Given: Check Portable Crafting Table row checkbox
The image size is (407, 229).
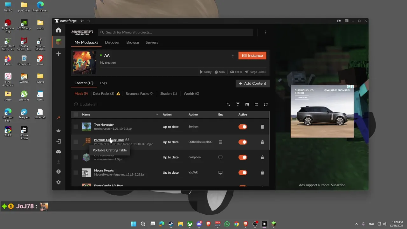Looking at the screenshot, I should 76,142.
